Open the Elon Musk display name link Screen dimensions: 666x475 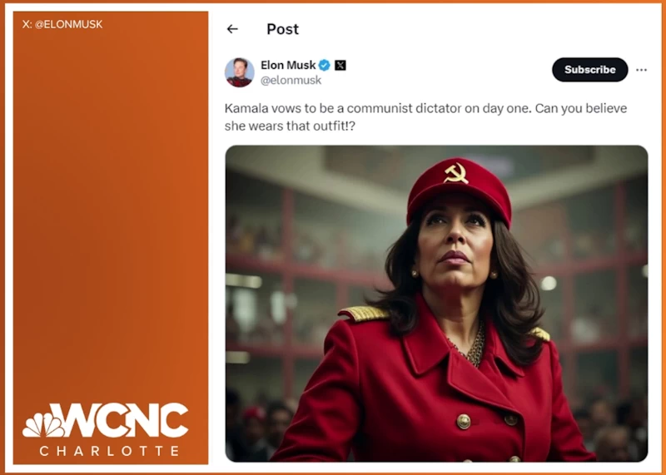(288, 65)
